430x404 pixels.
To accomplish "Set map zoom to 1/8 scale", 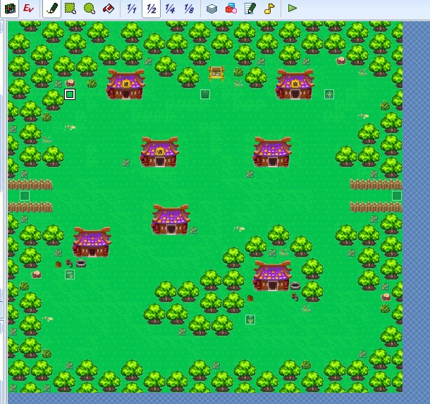I will pyautogui.click(x=189, y=8).
